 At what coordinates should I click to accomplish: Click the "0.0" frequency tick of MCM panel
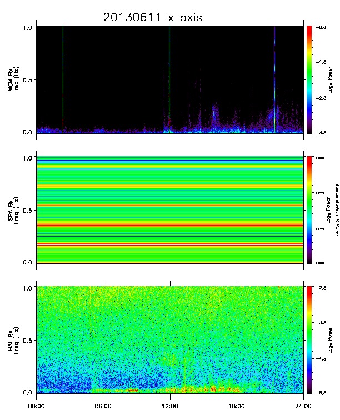[27, 132]
